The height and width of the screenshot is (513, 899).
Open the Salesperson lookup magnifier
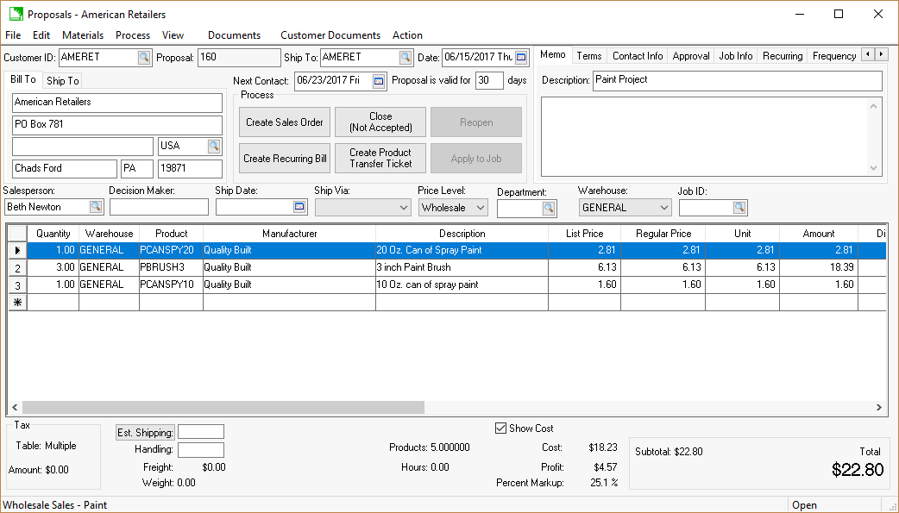(96, 207)
